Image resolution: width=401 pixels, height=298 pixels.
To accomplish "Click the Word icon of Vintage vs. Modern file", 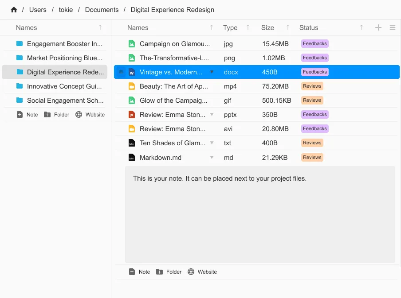I will pos(131,72).
